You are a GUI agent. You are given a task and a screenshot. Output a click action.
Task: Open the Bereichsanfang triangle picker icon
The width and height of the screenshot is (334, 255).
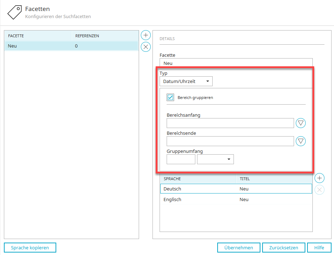301,123
